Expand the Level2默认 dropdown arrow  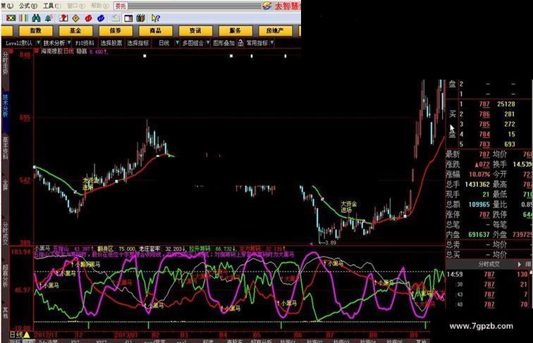38,43
